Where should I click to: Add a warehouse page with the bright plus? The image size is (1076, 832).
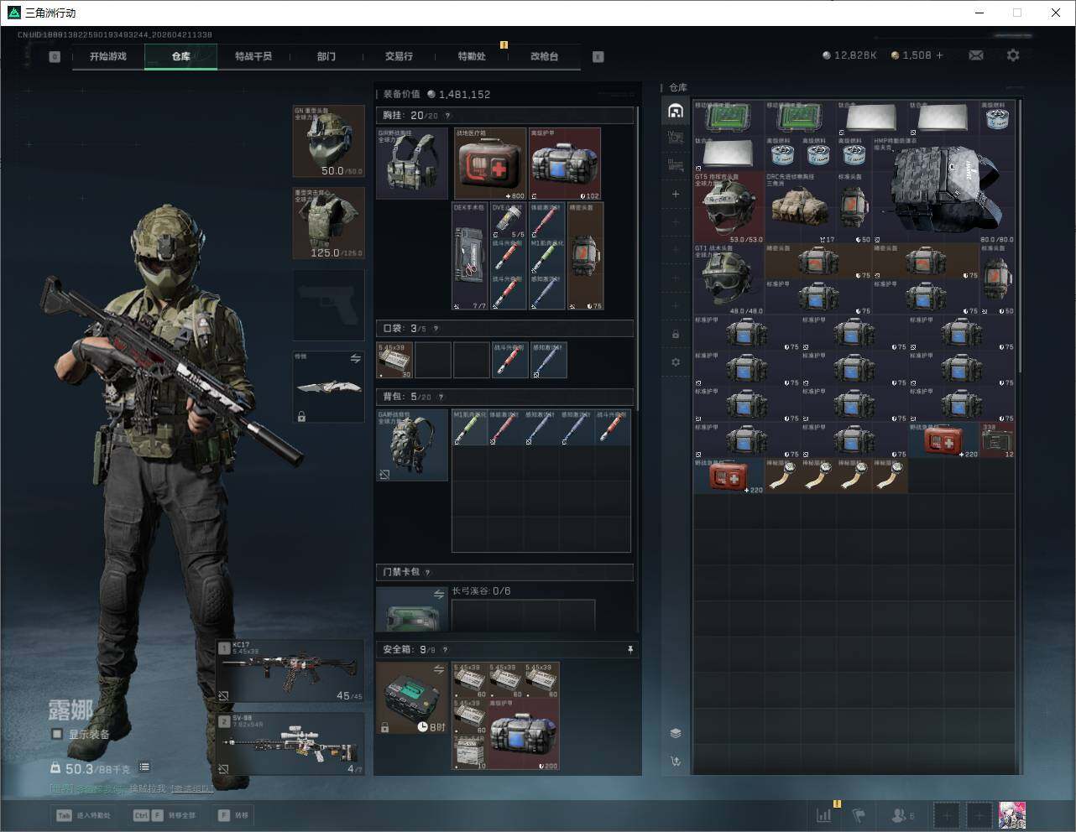coord(676,194)
